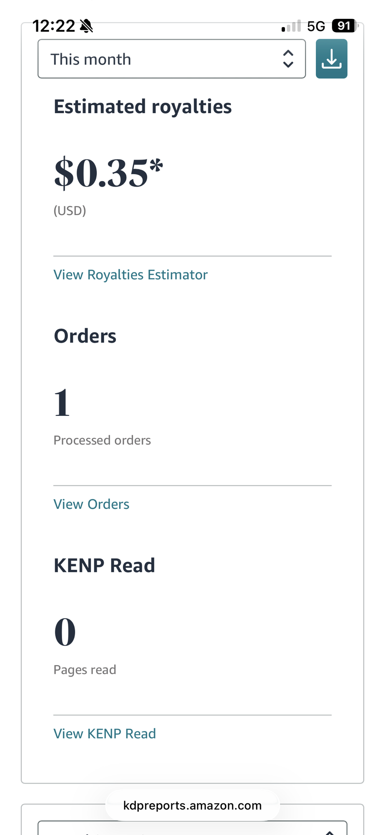
Task: Click the Orders section heading
Action: 85,336
